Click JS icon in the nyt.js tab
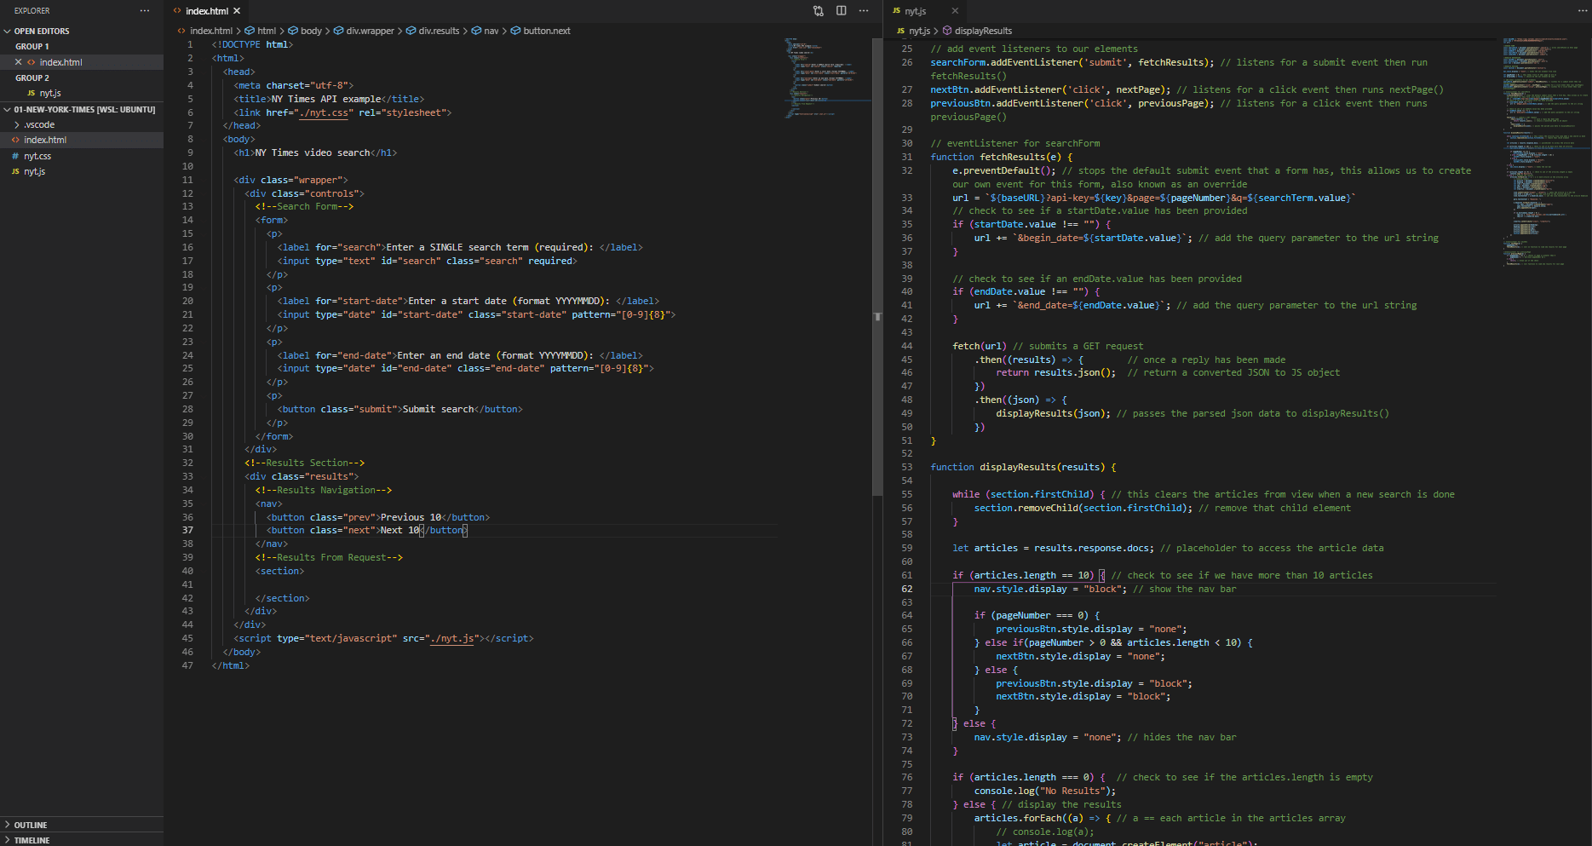 pos(896,11)
